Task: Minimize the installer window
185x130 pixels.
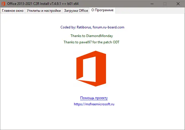Action: [151, 4]
